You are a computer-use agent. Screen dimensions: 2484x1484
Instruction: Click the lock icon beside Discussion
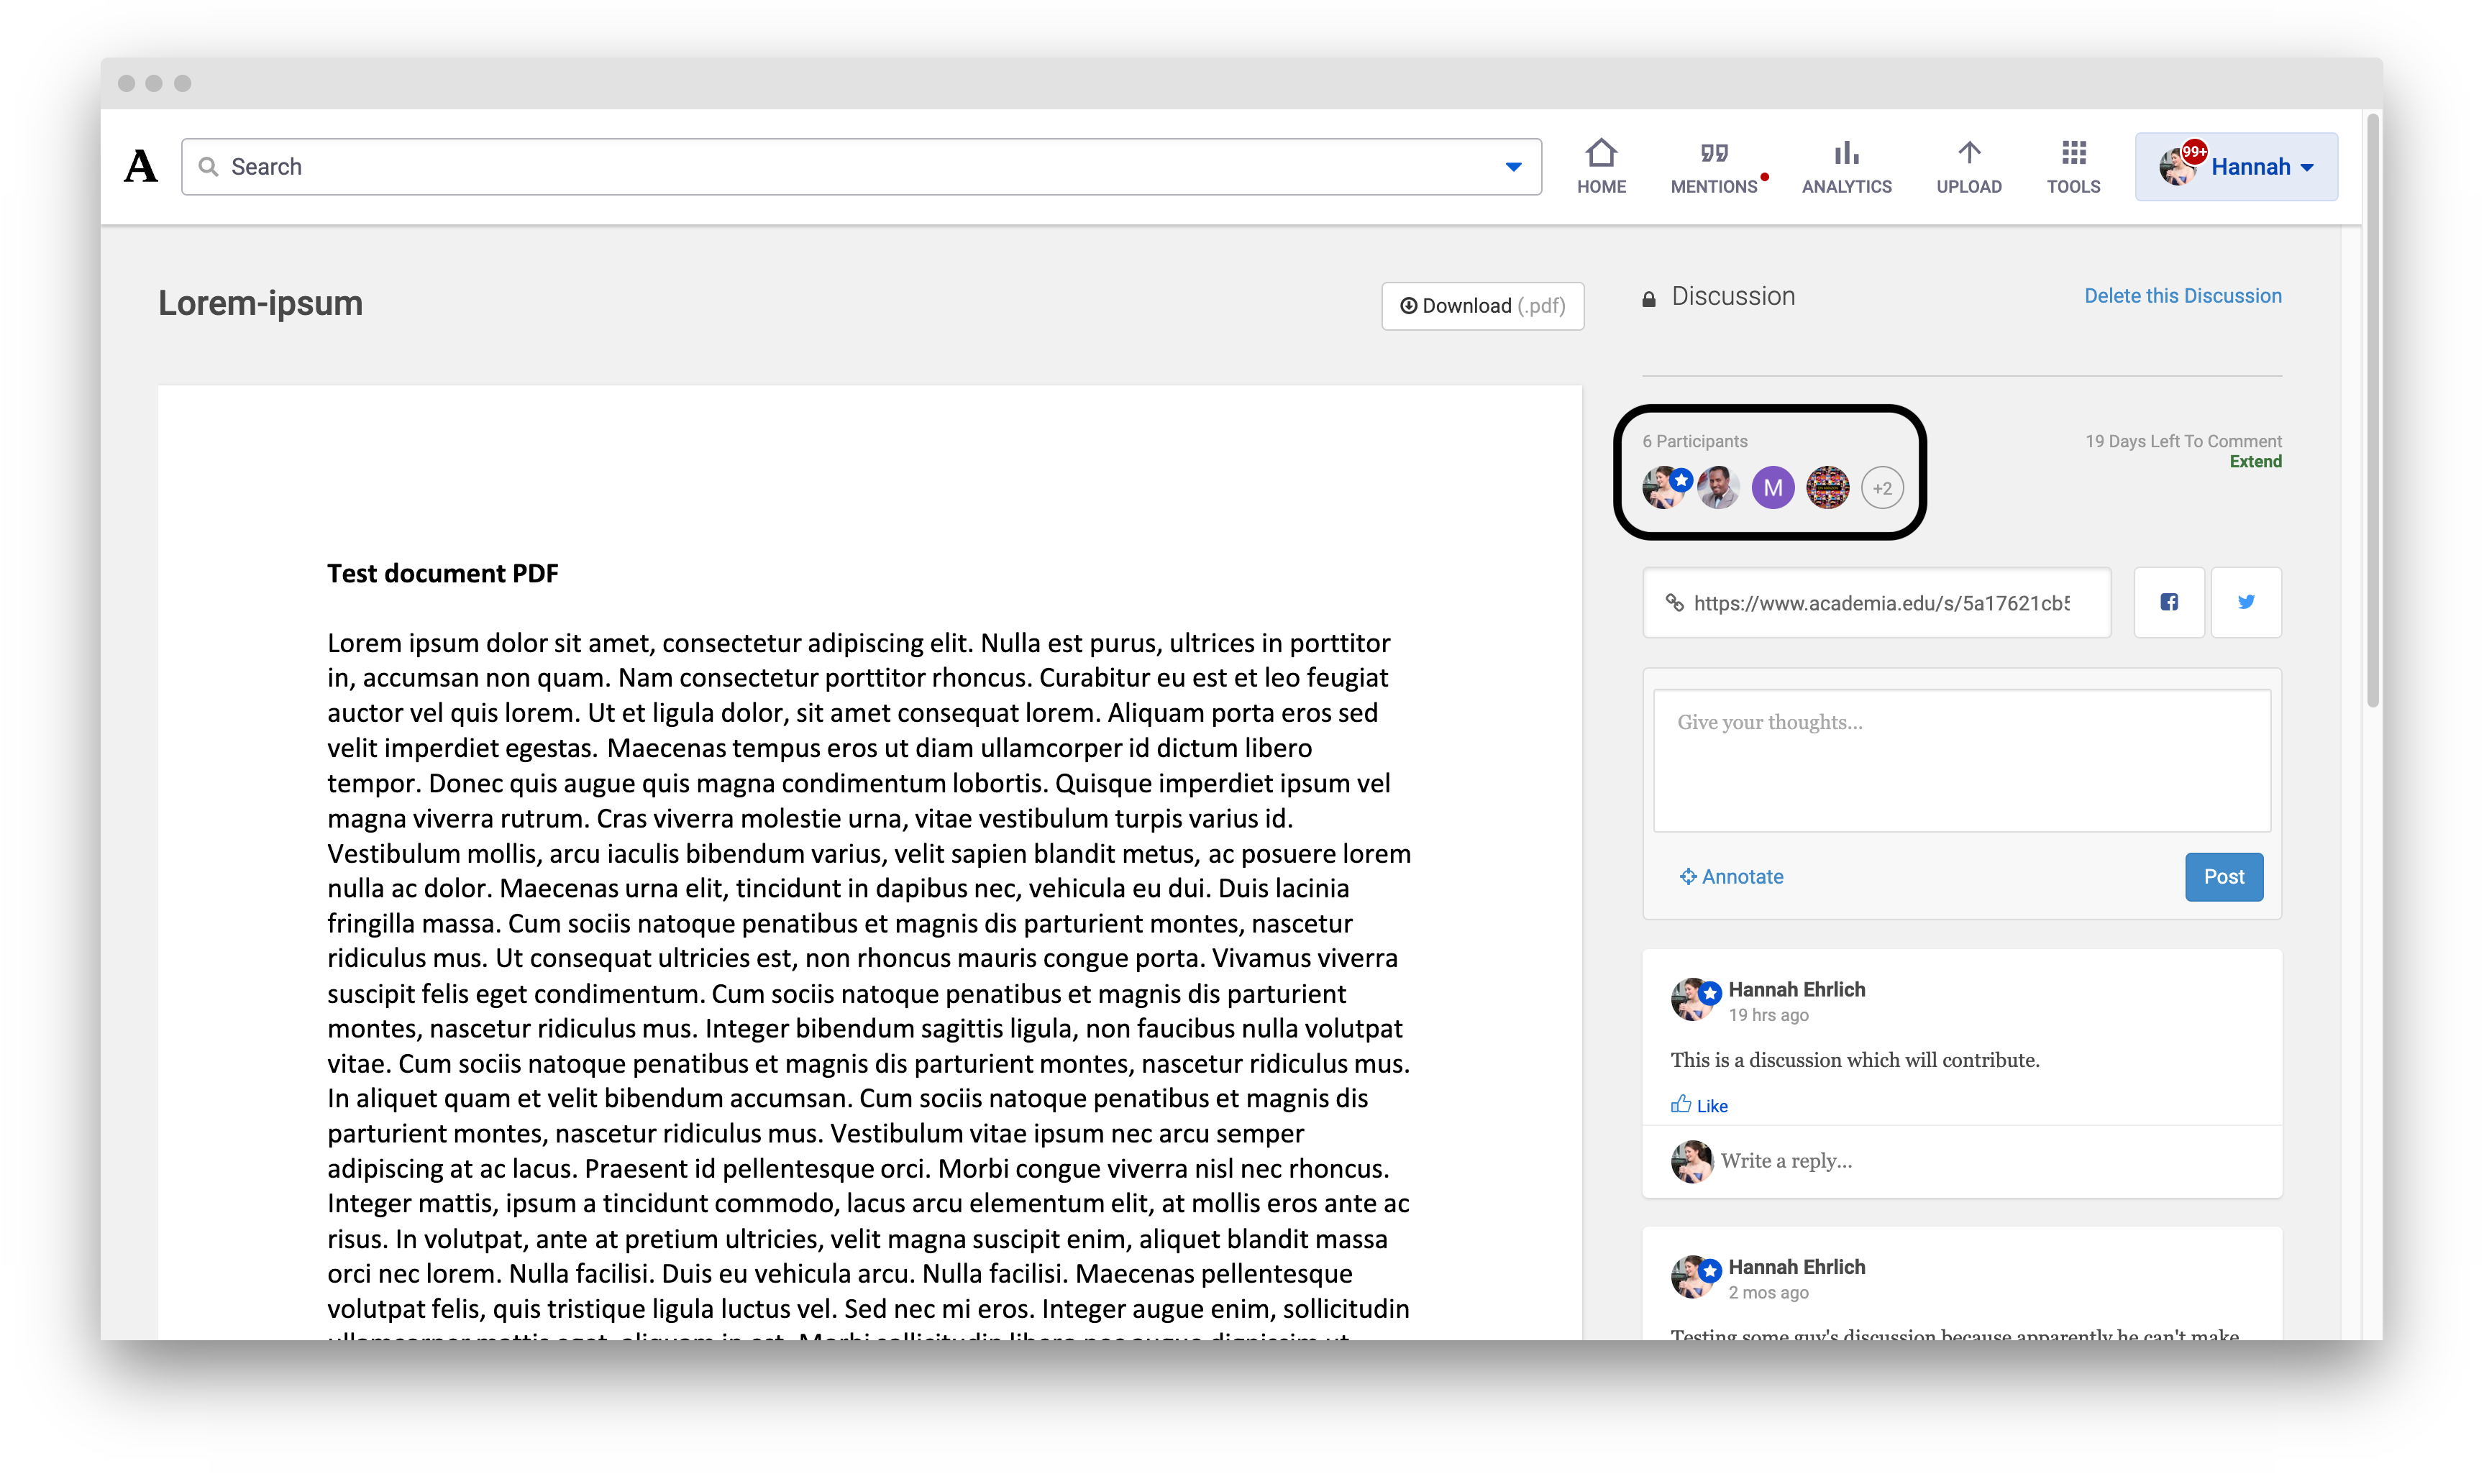point(1649,298)
